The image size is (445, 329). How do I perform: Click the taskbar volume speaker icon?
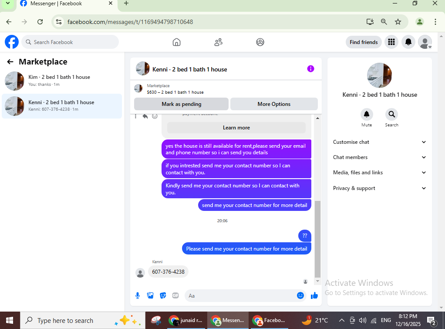pos(362,320)
